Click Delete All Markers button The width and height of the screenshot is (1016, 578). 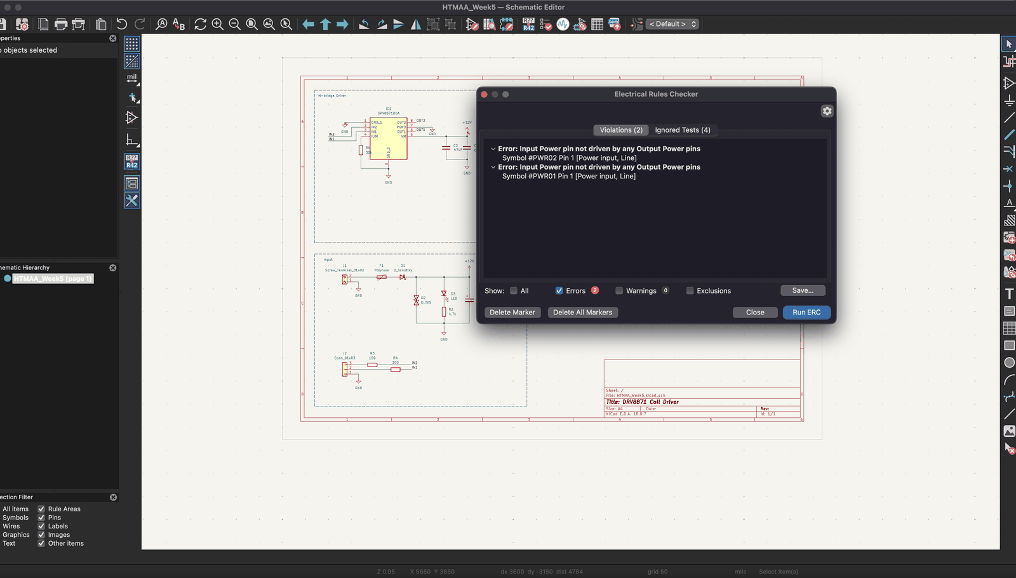[582, 313]
